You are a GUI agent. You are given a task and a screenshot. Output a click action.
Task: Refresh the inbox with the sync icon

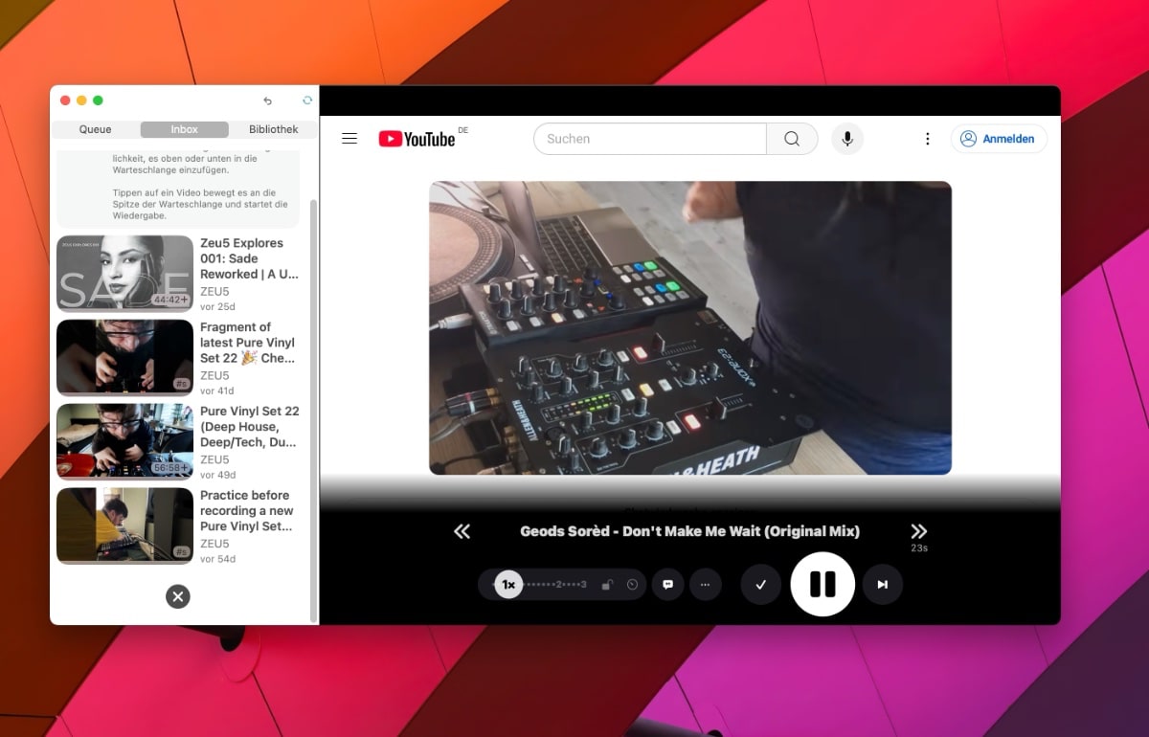click(x=307, y=100)
